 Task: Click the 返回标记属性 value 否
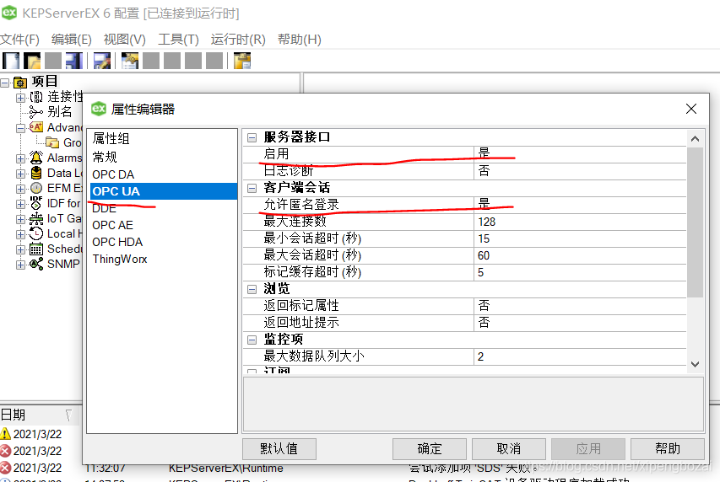tap(580, 306)
